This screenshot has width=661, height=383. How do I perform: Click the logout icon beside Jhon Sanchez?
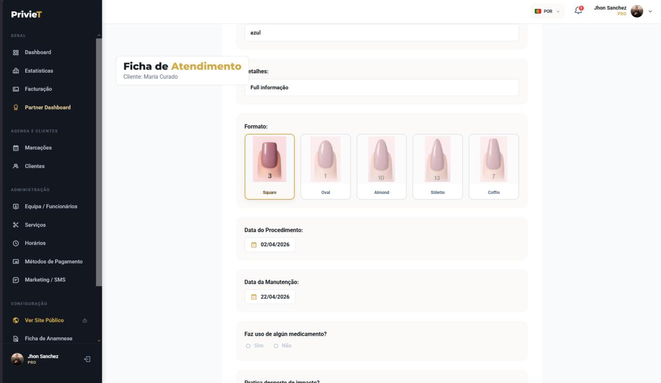click(87, 359)
